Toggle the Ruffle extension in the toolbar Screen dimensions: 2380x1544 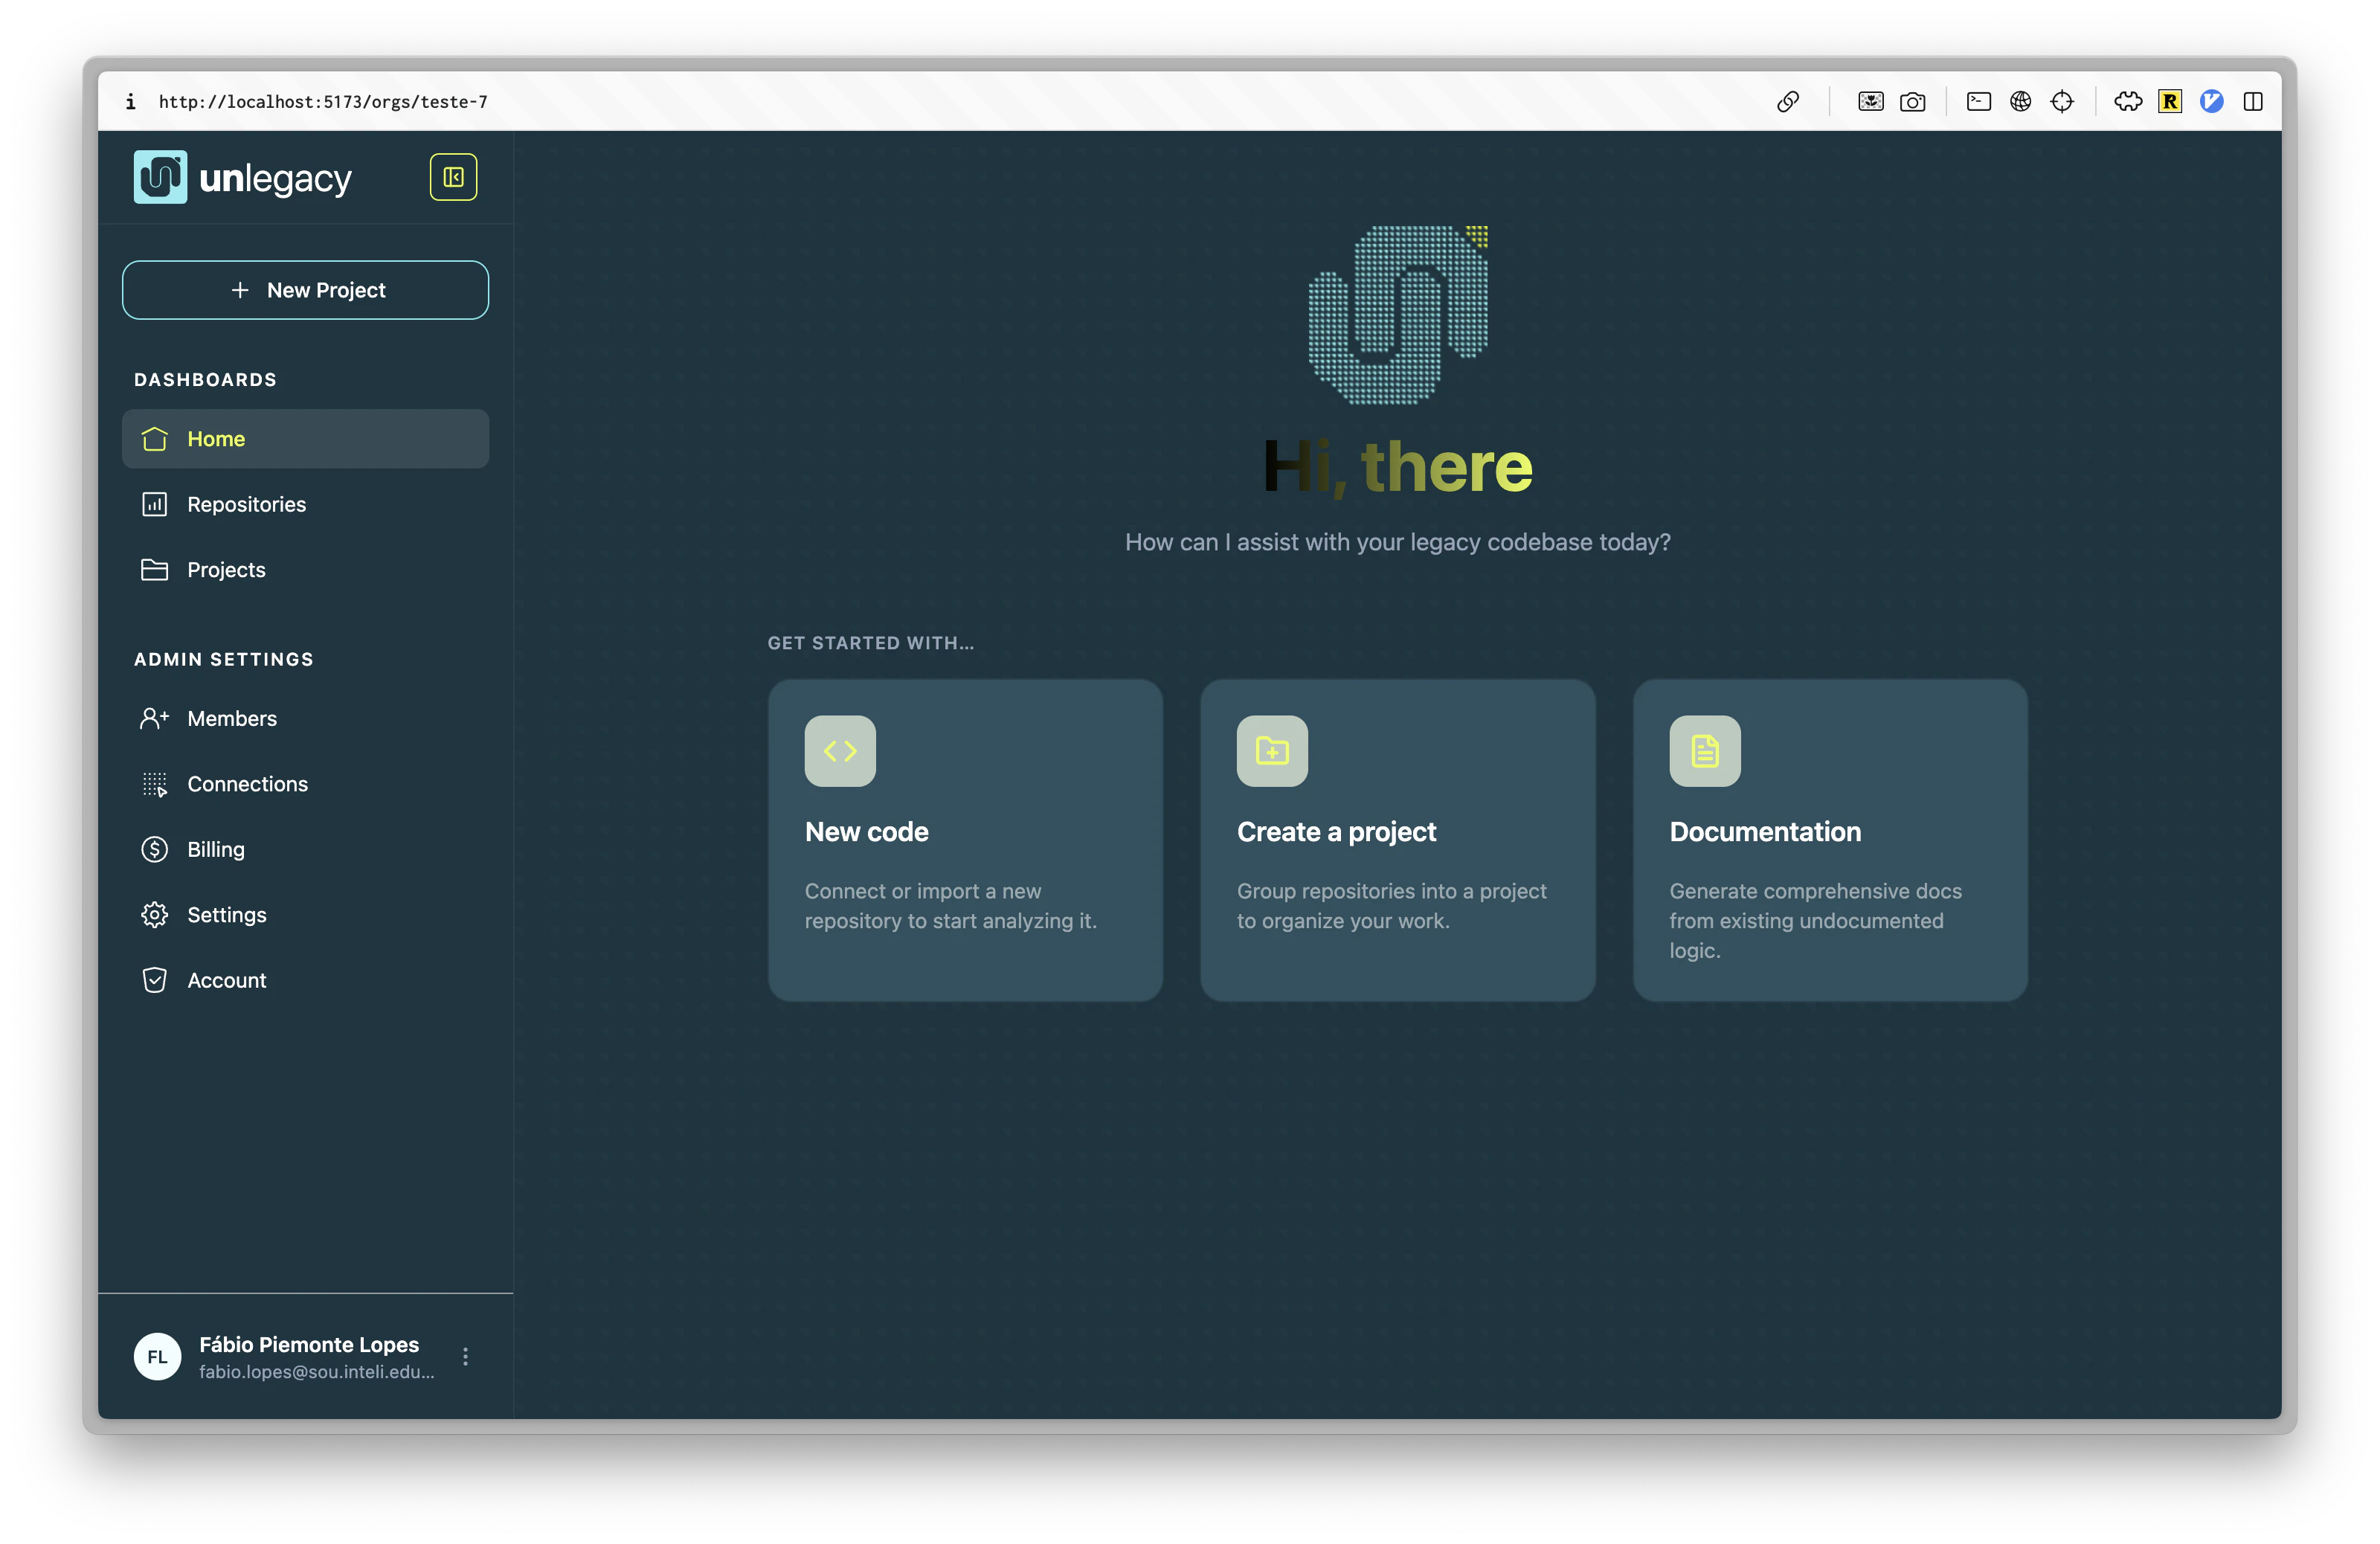2170,101
